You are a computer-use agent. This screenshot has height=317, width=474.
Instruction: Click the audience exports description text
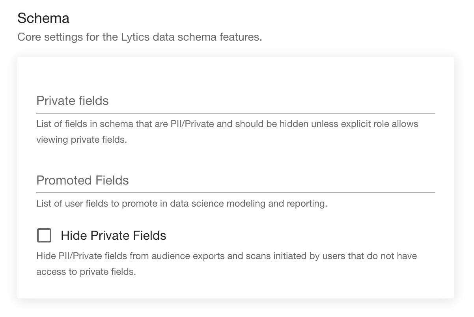point(226,256)
